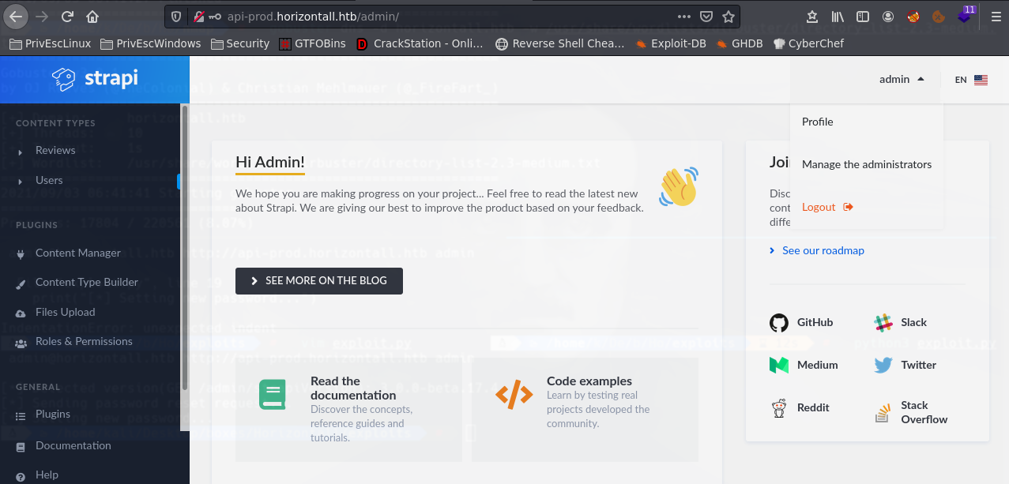Viewport: 1009px width, 484px height.
Task: Expand Reviews in Content Types
Action: click(x=20, y=150)
